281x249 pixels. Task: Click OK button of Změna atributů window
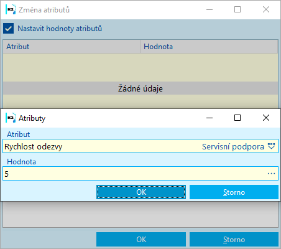click(x=141, y=240)
